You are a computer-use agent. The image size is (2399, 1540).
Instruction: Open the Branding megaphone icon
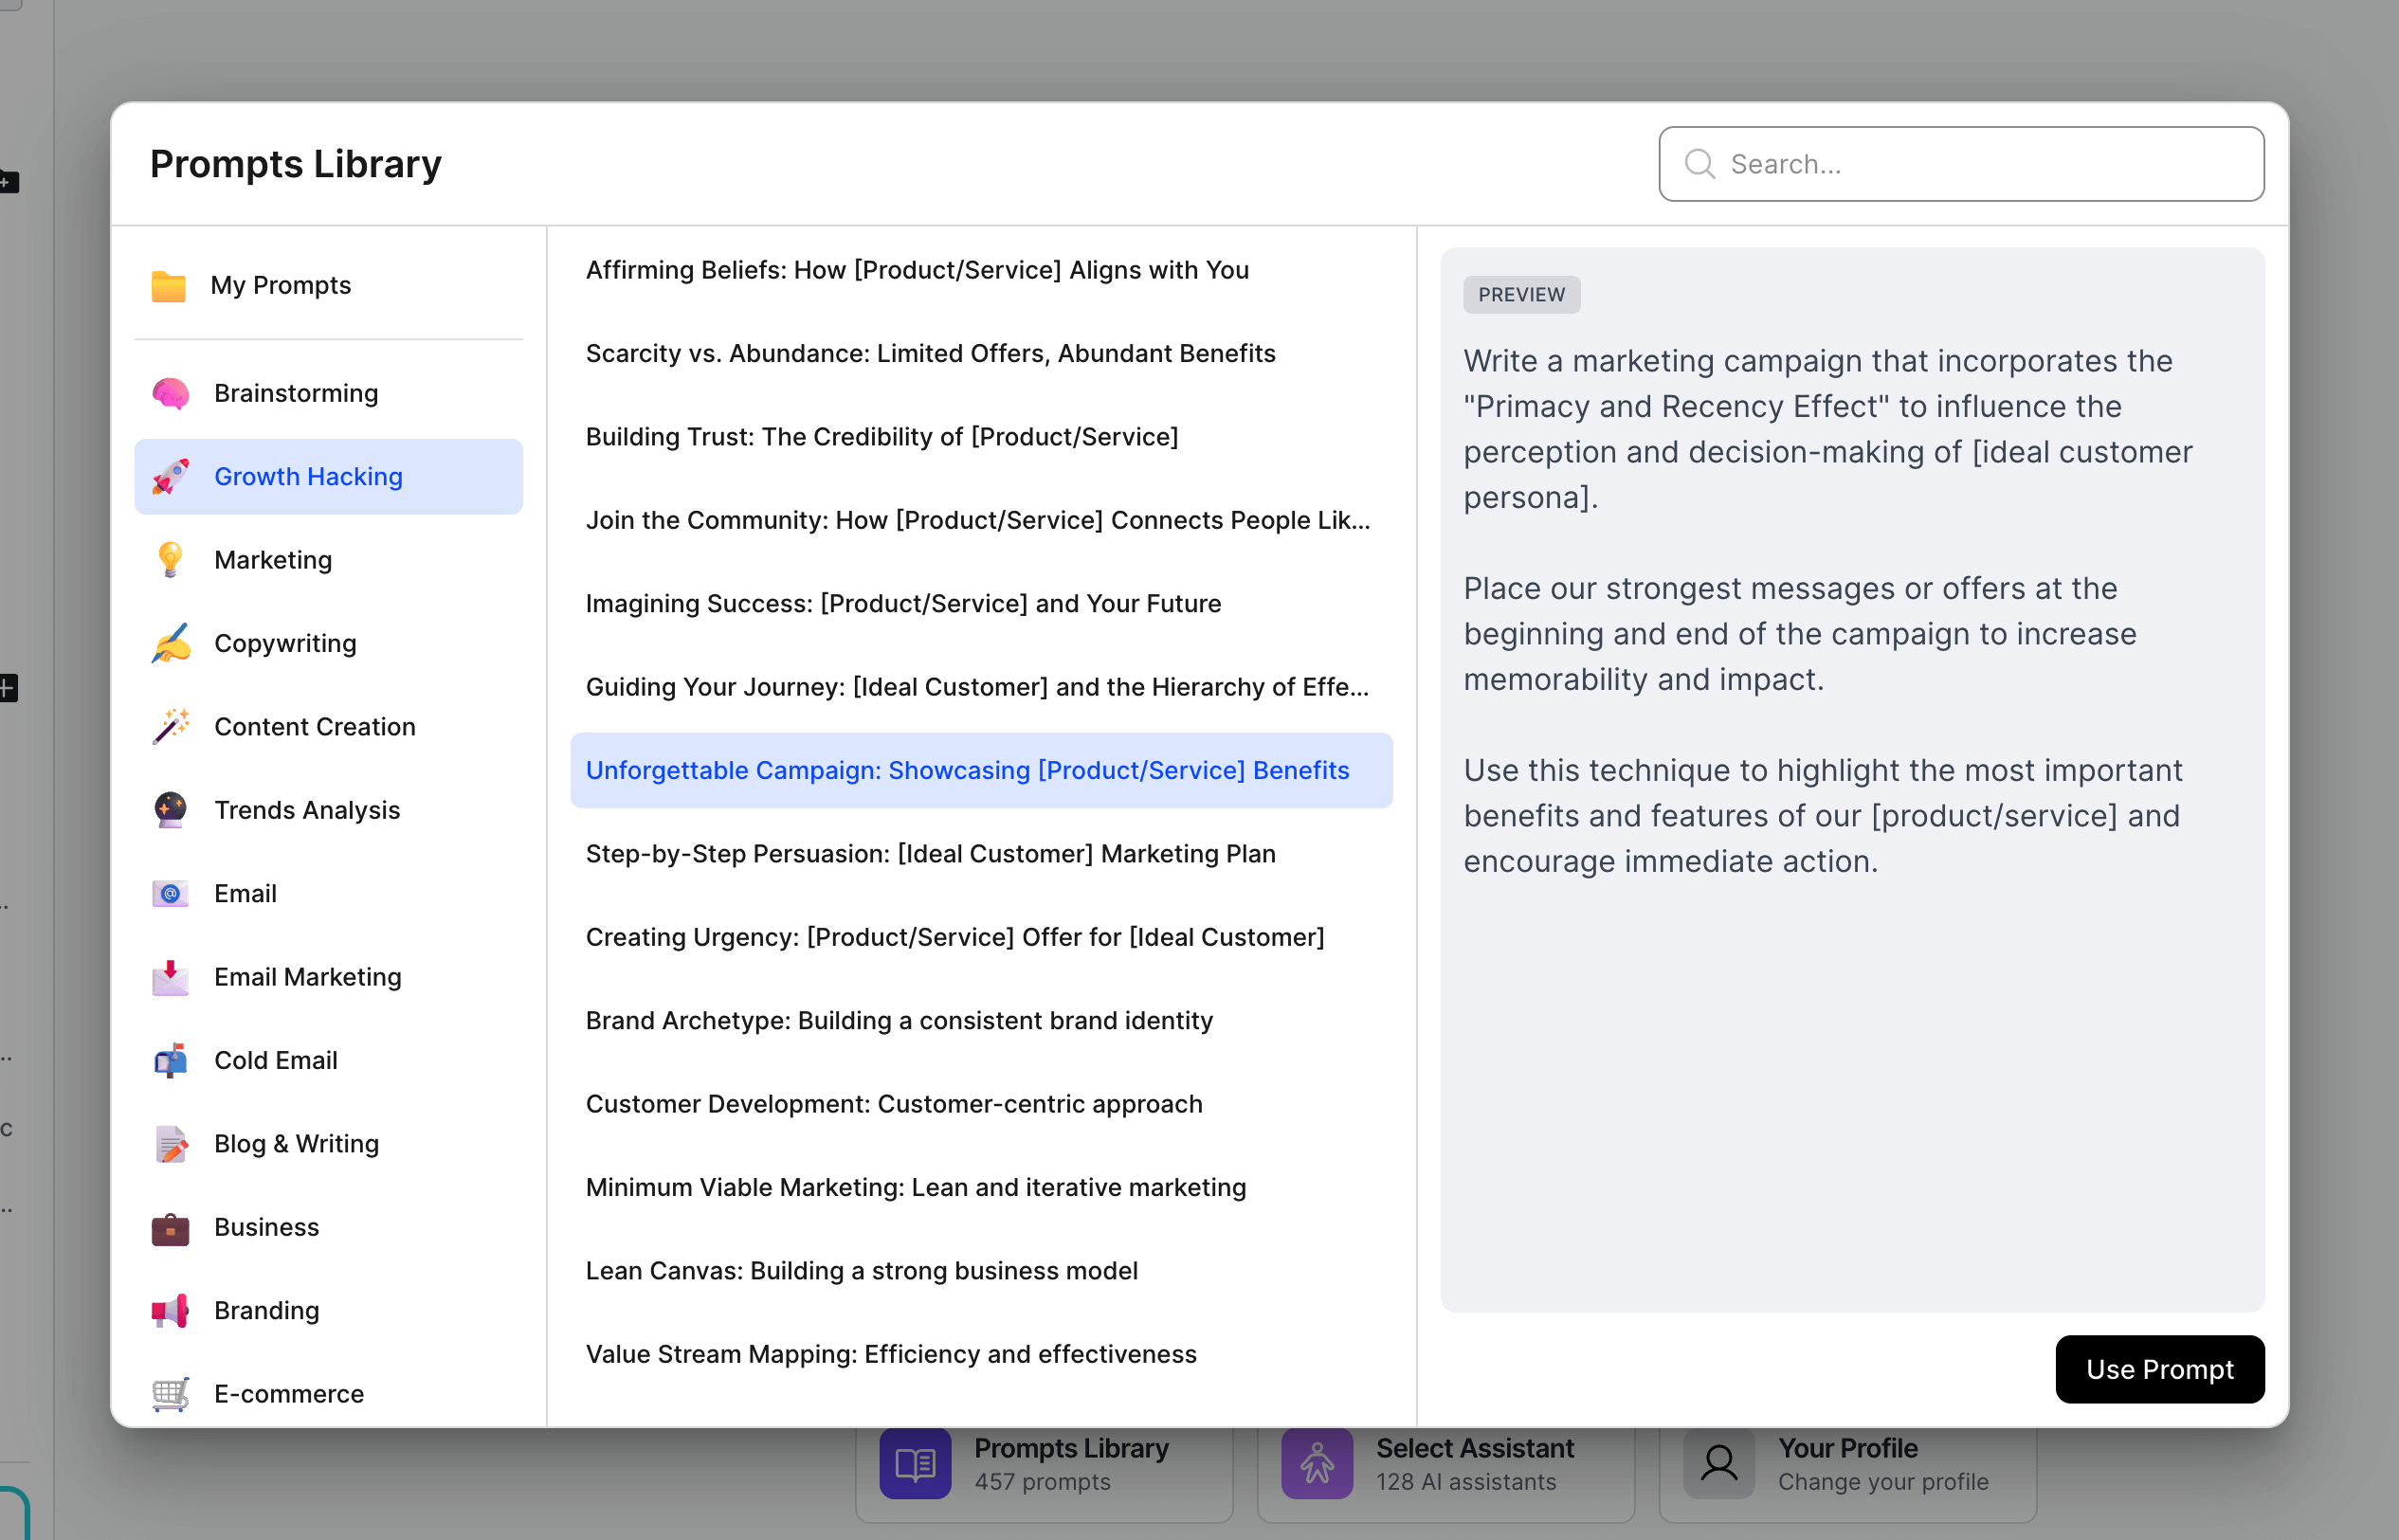[170, 1310]
